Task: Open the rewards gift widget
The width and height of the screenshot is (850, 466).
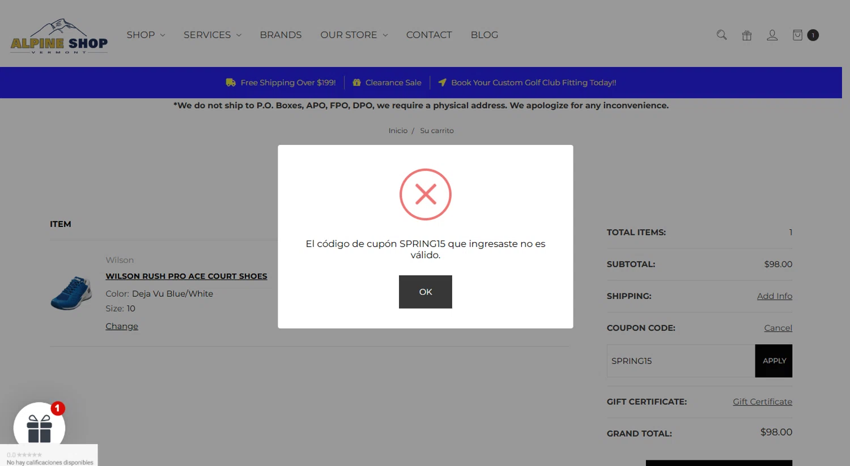Action: (x=39, y=428)
